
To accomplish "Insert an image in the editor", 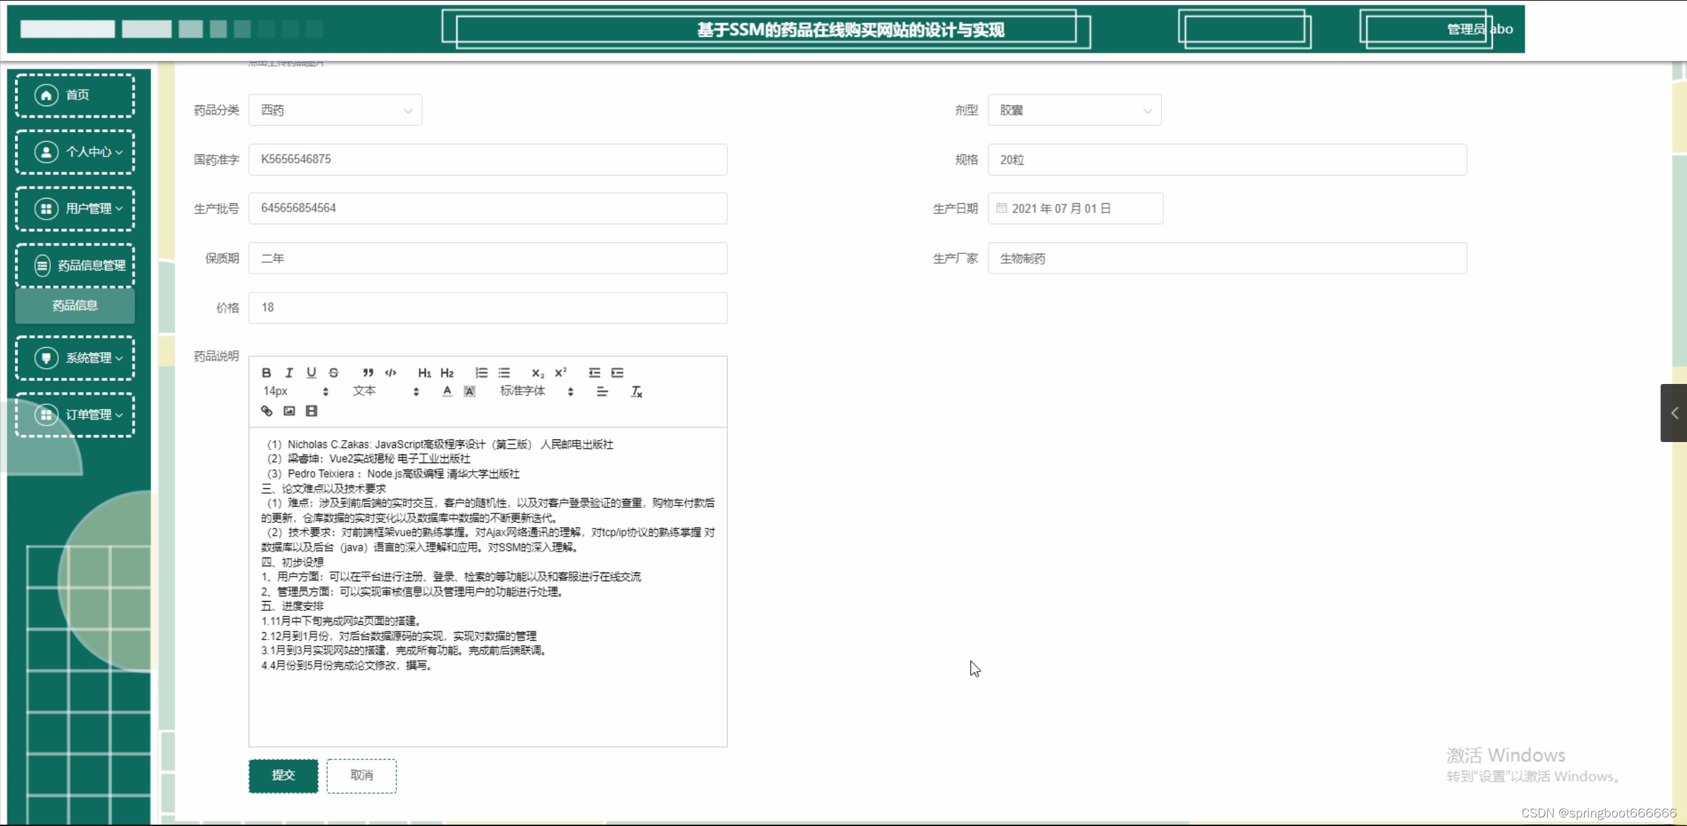I will 289,411.
